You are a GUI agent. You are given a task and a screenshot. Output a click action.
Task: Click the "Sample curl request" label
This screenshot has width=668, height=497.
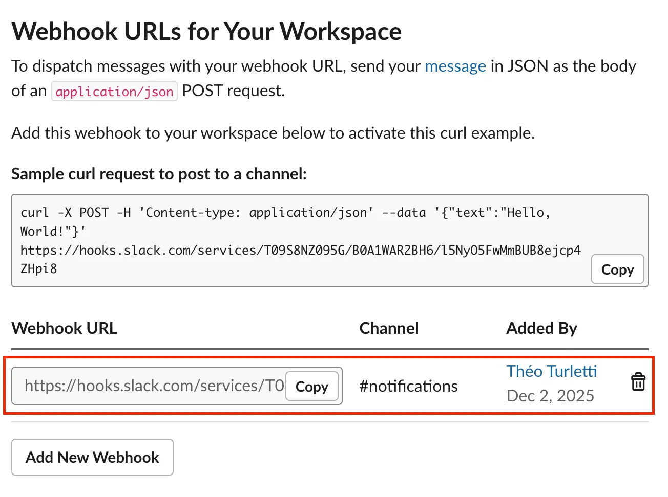159,174
